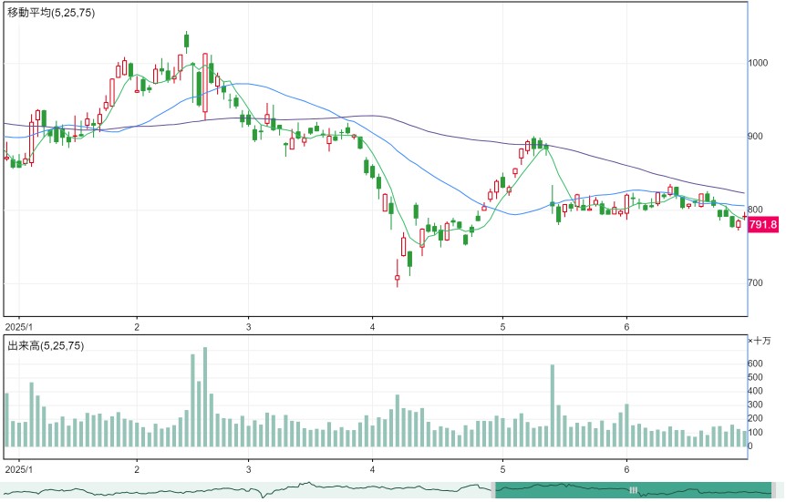Click the 900 price axis label
Viewport: 786px width, 502px height.
coord(755,137)
